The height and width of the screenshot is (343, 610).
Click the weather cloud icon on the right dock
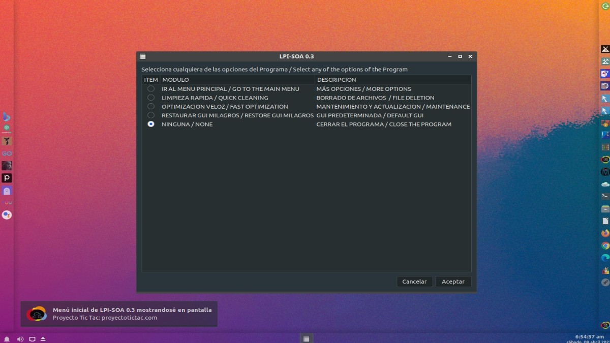605,185
